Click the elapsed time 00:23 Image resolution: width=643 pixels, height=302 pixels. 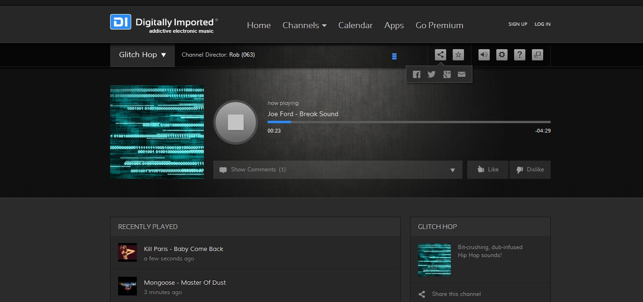point(274,131)
